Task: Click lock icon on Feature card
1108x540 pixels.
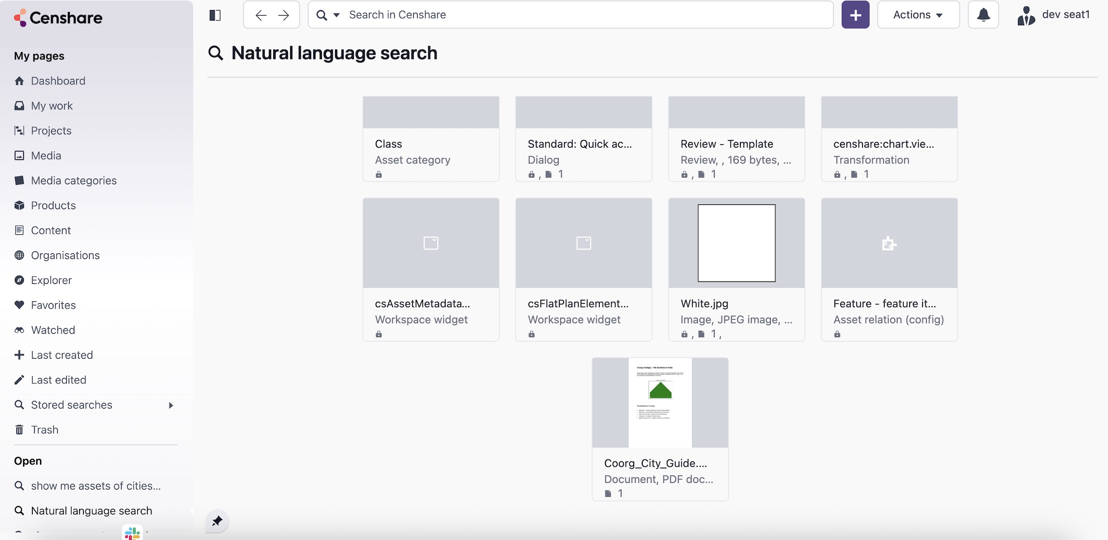Action: pyautogui.click(x=837, y=334)
